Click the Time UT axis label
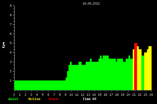Viewport: 157px width, 104px height. click(90, 99)
